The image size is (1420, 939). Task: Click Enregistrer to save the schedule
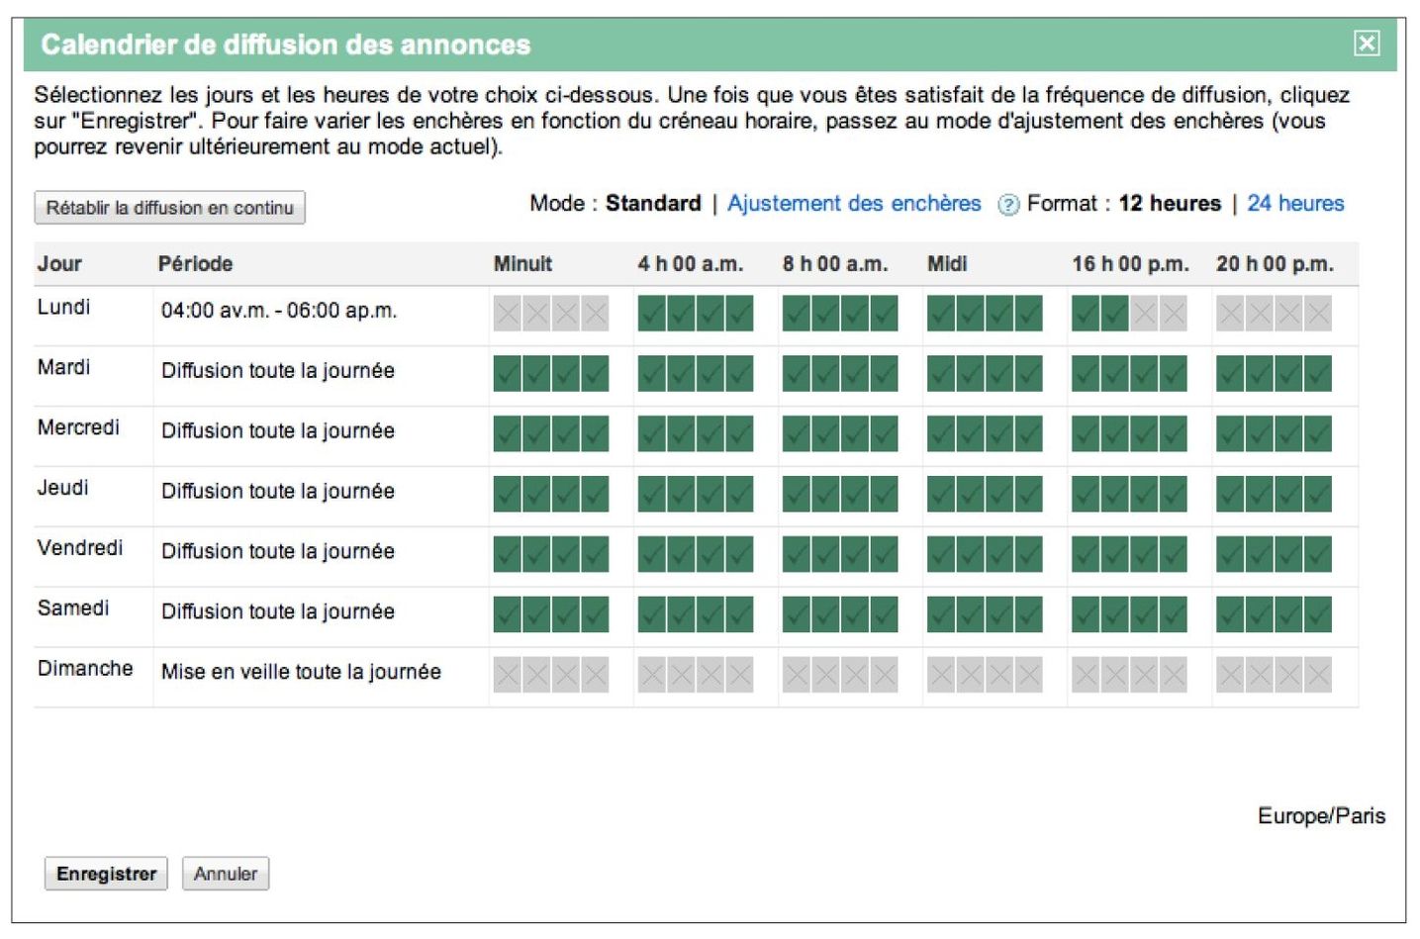[x=106, y=874]
